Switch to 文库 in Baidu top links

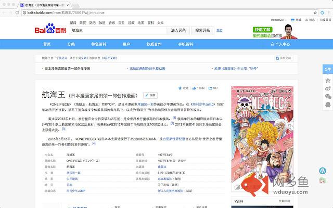pyautogui.click(x=160, y=23)
